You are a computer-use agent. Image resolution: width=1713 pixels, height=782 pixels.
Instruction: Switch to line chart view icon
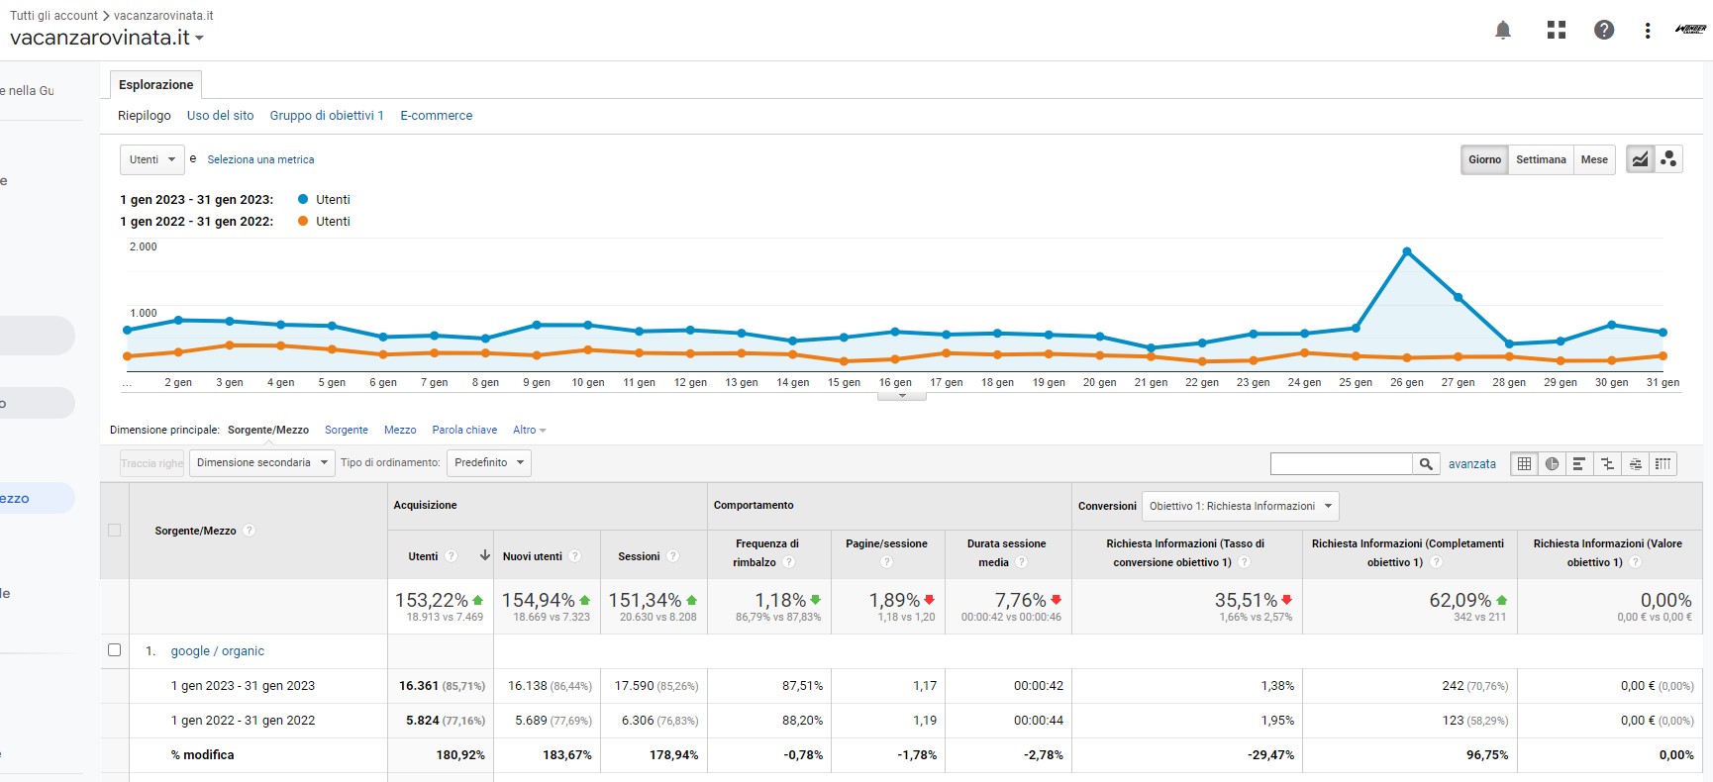pos(1641,159)
